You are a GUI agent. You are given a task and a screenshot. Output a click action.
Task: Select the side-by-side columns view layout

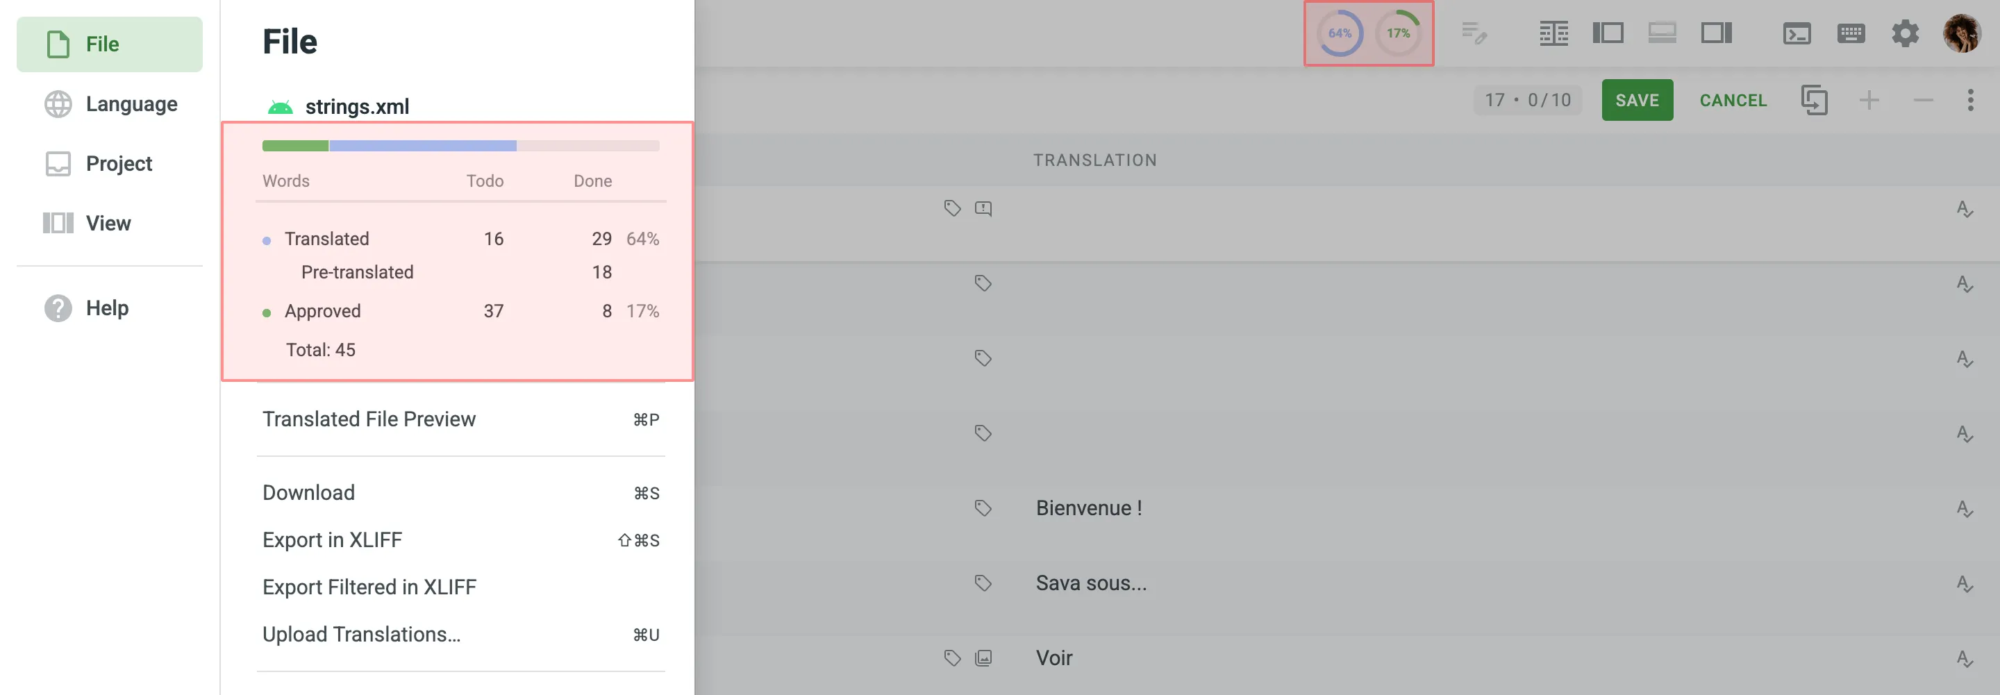coord(1553,33)
